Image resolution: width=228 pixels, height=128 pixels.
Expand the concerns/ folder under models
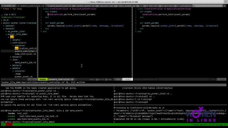tap(19, 71)
